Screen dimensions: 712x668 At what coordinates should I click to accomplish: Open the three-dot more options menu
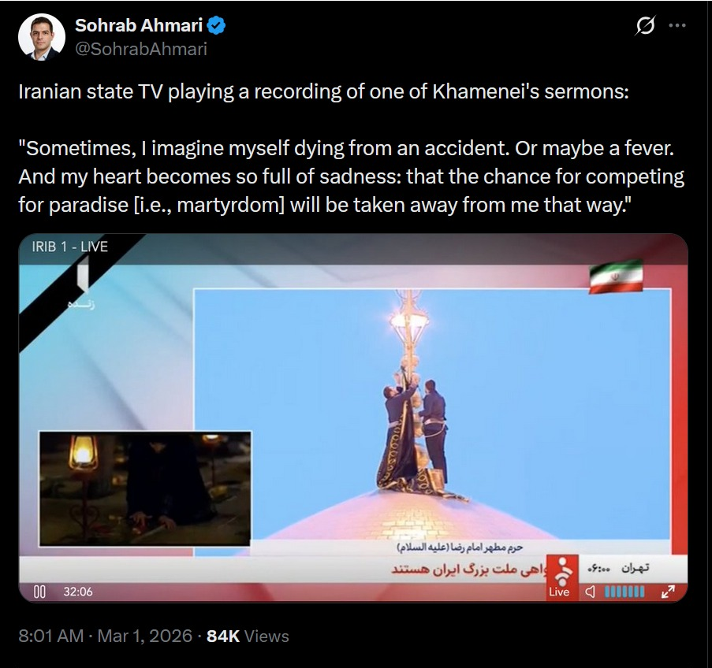(x=677, y=25)
